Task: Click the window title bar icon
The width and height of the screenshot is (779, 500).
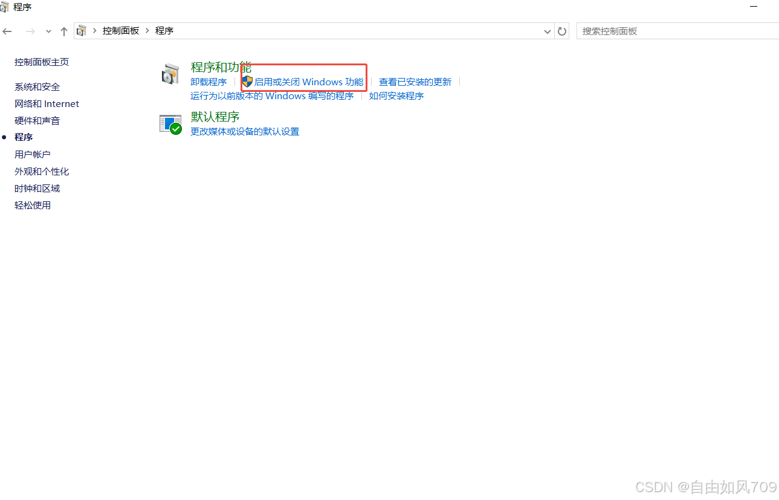Action: point(4,7)
